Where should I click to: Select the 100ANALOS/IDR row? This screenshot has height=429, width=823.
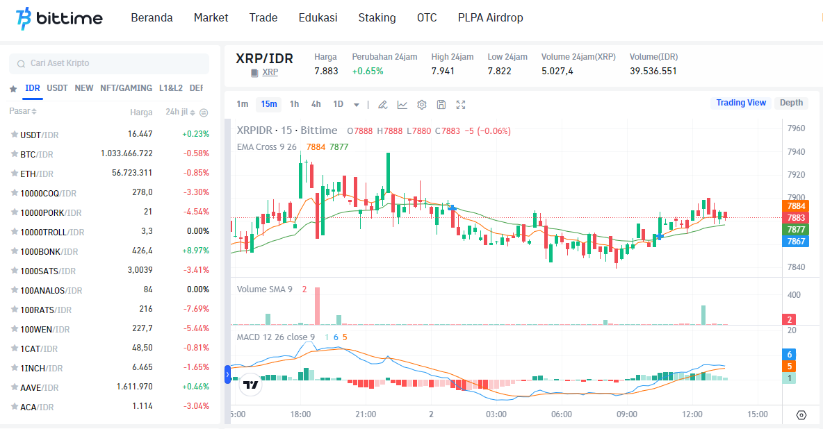tap(109, 290)
